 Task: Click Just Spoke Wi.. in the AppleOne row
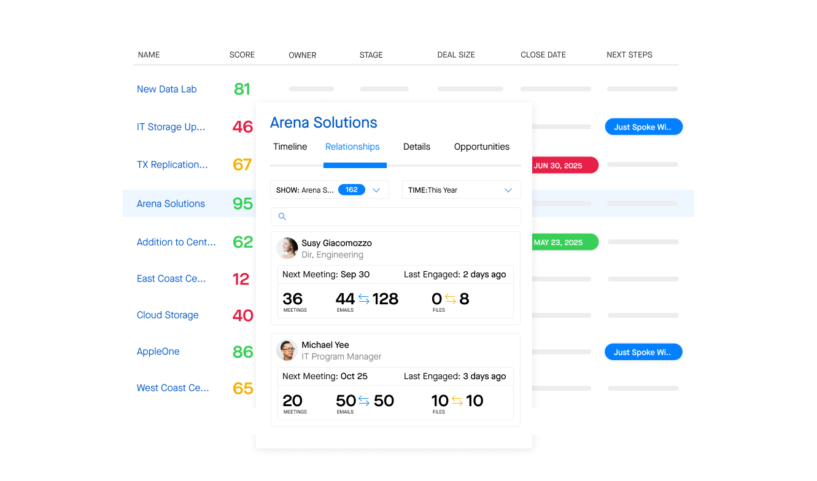point(644,352)
